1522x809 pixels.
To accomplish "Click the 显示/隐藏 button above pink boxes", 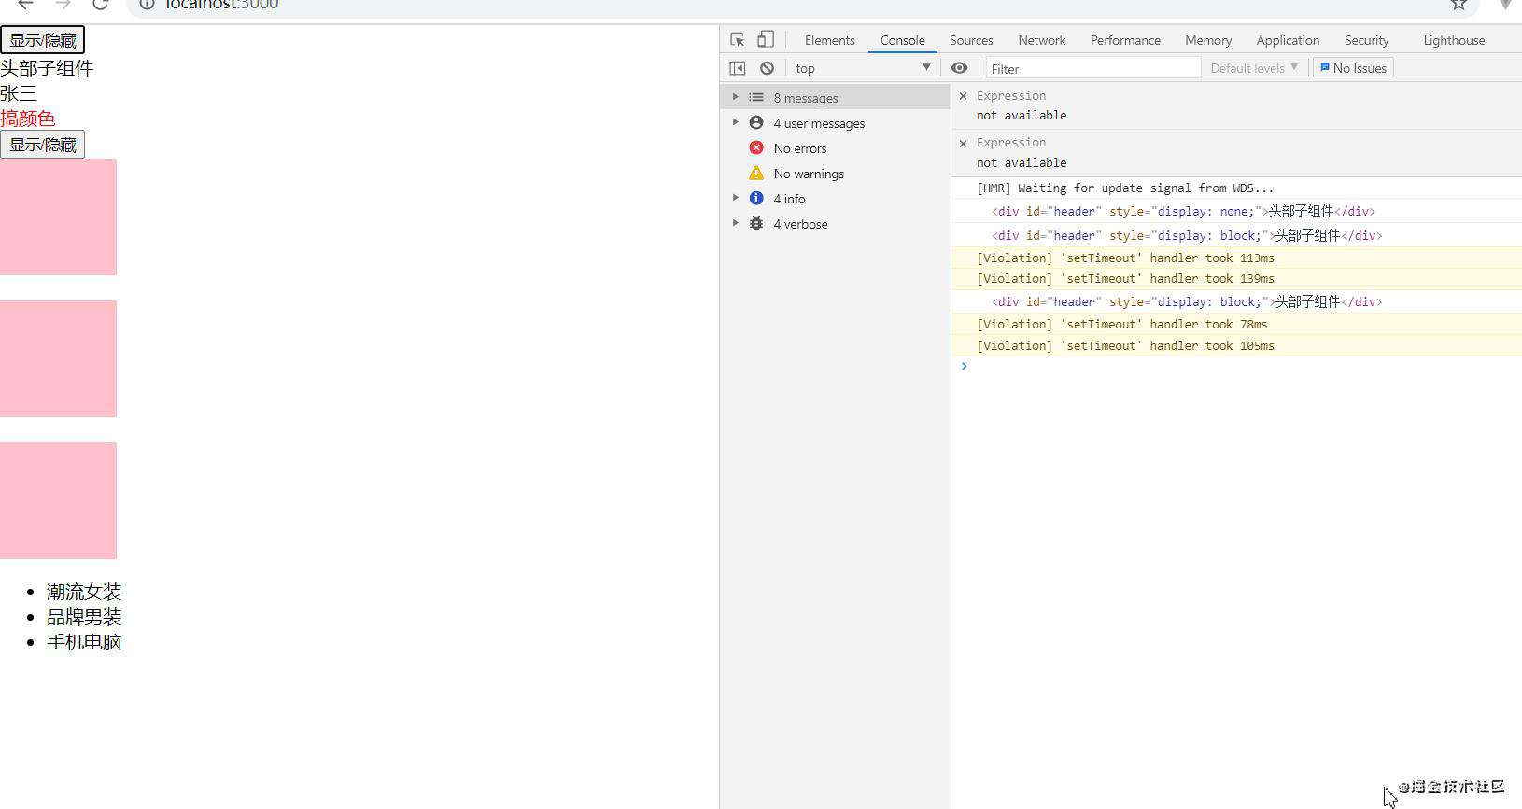I will click(x=43, y=145).
